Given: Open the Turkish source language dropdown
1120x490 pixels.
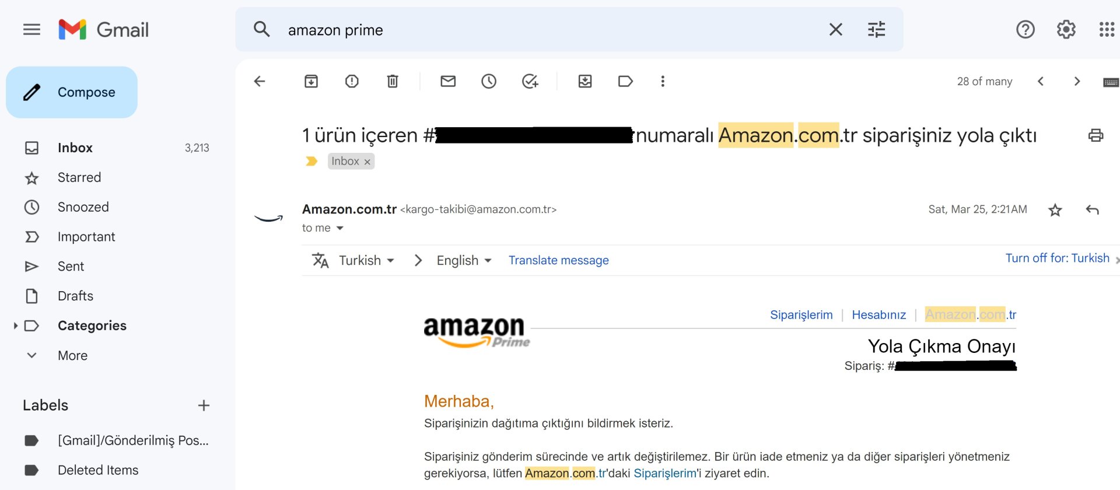Looking at the screenshot, I should click(365, 260).
